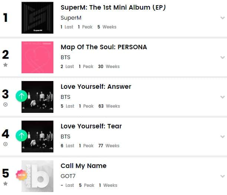Click green up-arrow icon on Love Yourself: Answer
The image size is (227, 195).
pos(22,96)
